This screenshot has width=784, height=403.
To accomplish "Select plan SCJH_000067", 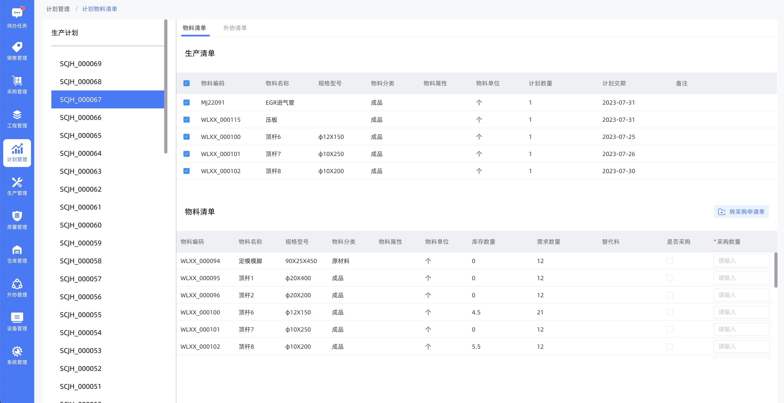I will 108,99.
